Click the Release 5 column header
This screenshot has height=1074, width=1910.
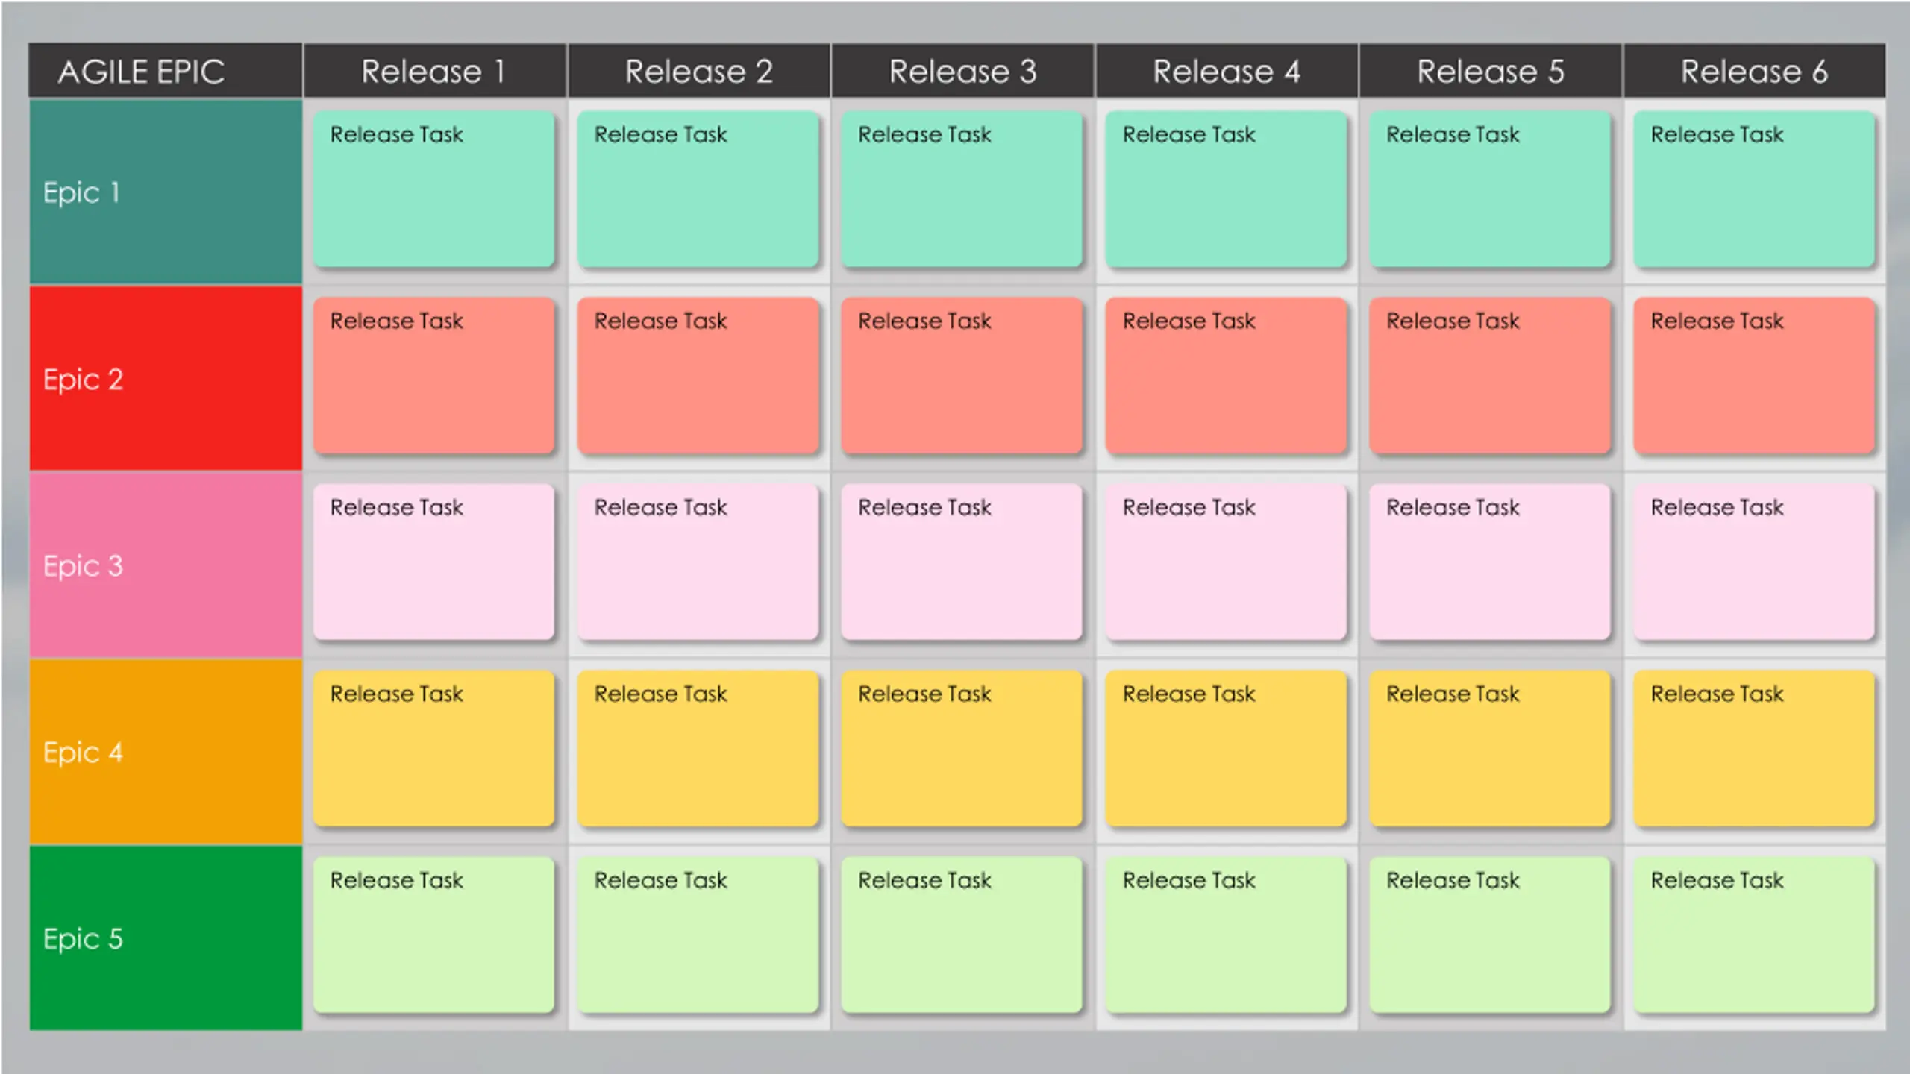[x=1490, y=72]
